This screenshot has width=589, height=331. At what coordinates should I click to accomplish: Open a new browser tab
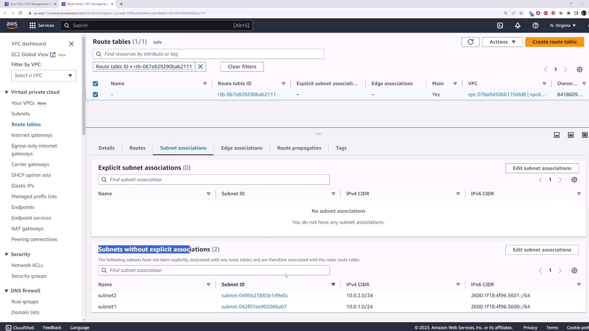pyautogui.click(x=121, y=4)
